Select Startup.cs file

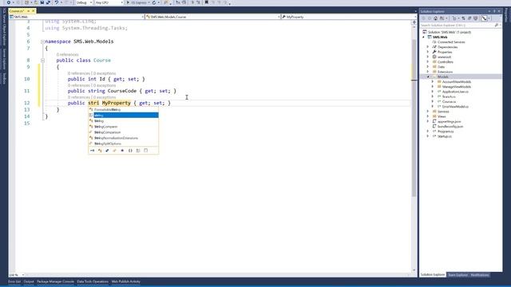[x=444, y=136]
